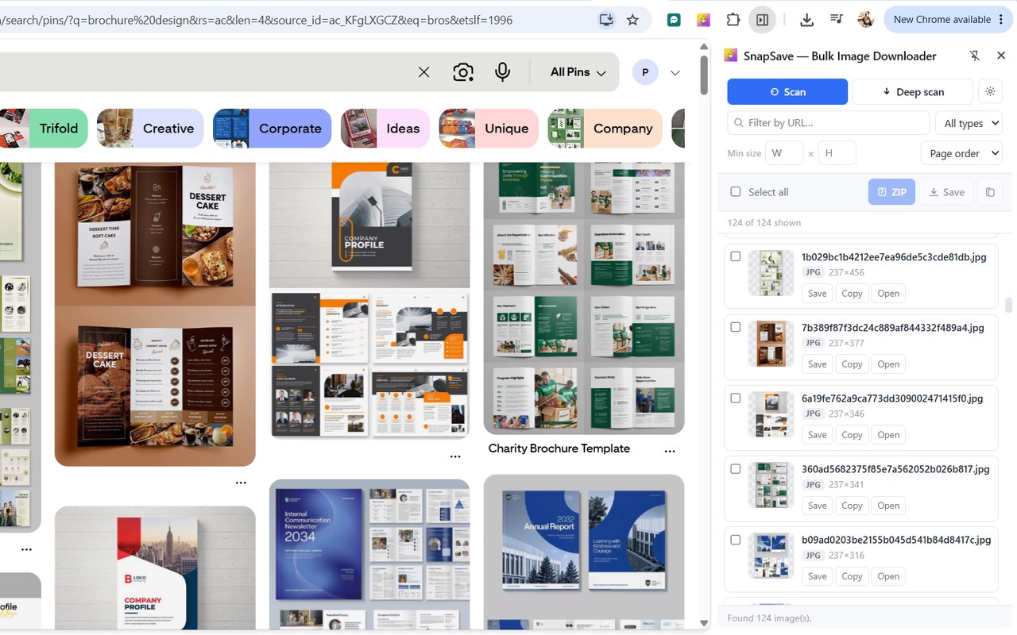Image resolution: width=1017 pixels, height=635 pixels.
Task: Pin the SnapSave side panel
Action: (x=975, y=56)
